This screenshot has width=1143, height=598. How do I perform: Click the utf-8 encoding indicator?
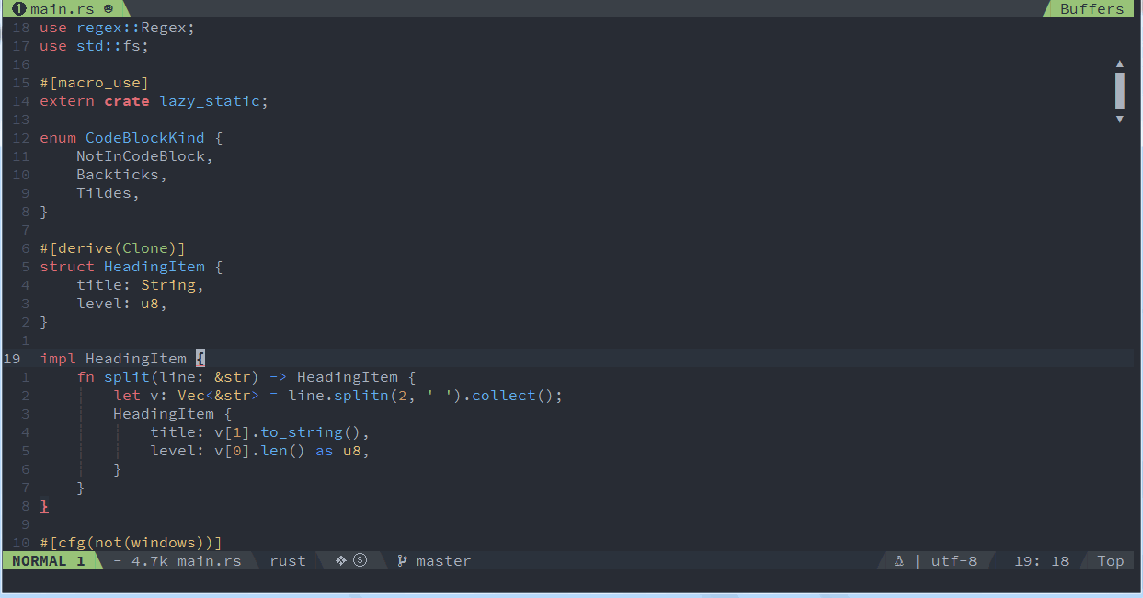(x=954, y=561)
